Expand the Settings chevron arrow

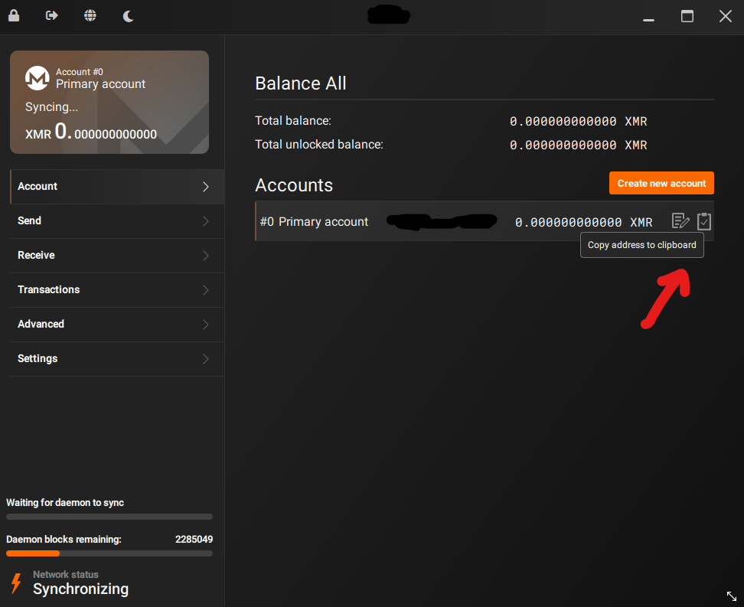click(205, 359)
